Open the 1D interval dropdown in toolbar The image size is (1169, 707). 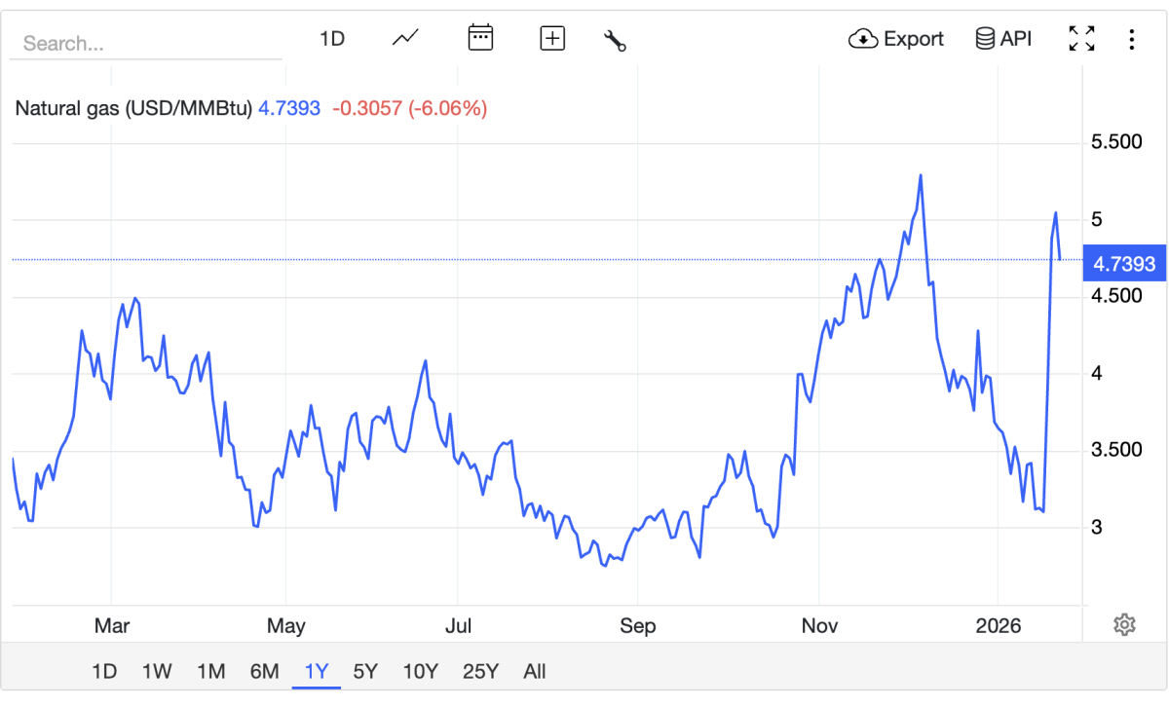332,39
